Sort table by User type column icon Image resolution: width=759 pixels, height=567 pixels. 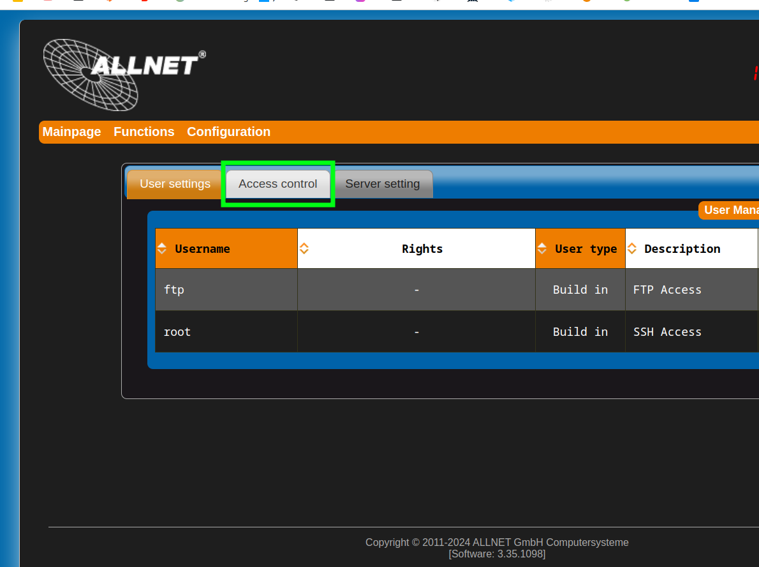point(542,248)
